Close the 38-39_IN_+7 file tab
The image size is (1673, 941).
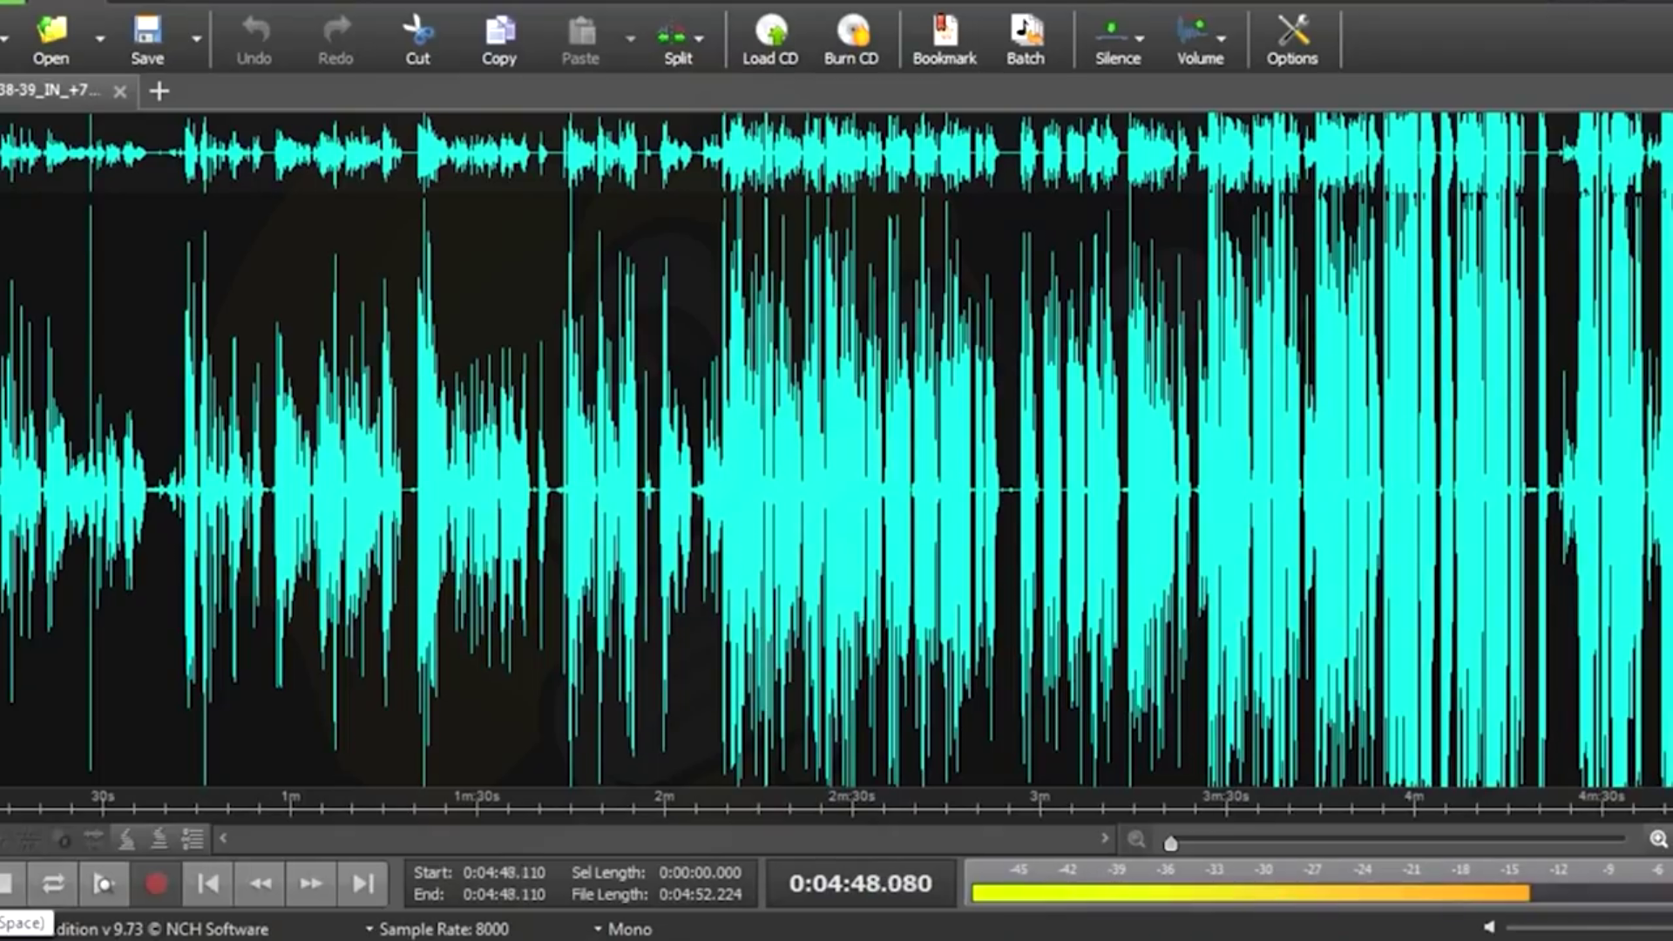[x=120, y=91]
